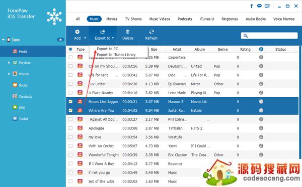Sort by the Genre column header
The height and width of the screenshot is (187, 302).
[x=222, y=49]
